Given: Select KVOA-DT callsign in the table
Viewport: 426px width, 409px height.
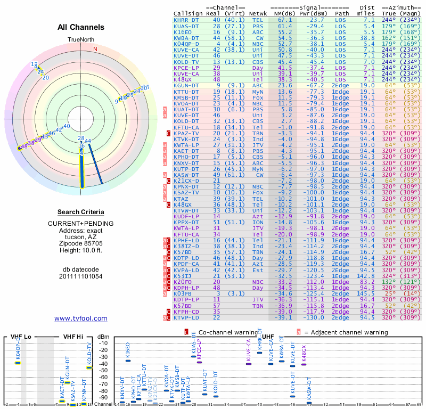Looking at the screenshot, I should pos(186,103).
